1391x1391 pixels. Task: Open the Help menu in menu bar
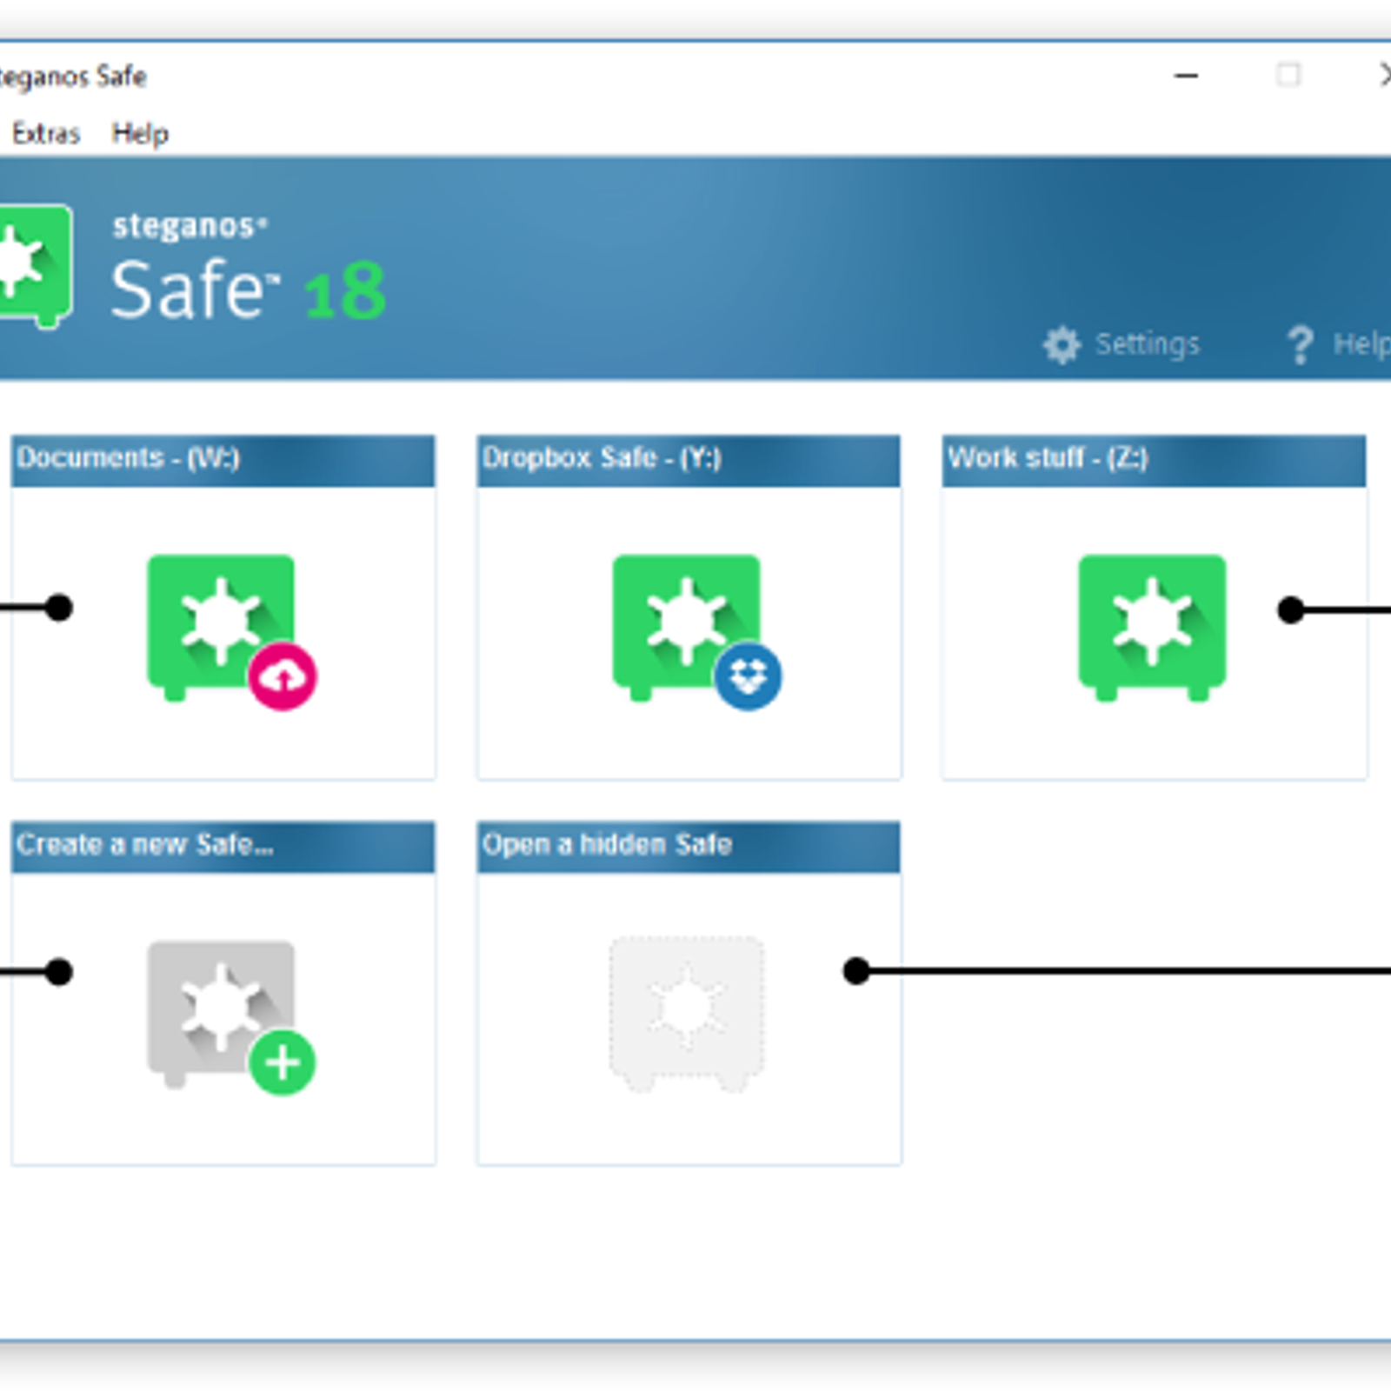140,133
